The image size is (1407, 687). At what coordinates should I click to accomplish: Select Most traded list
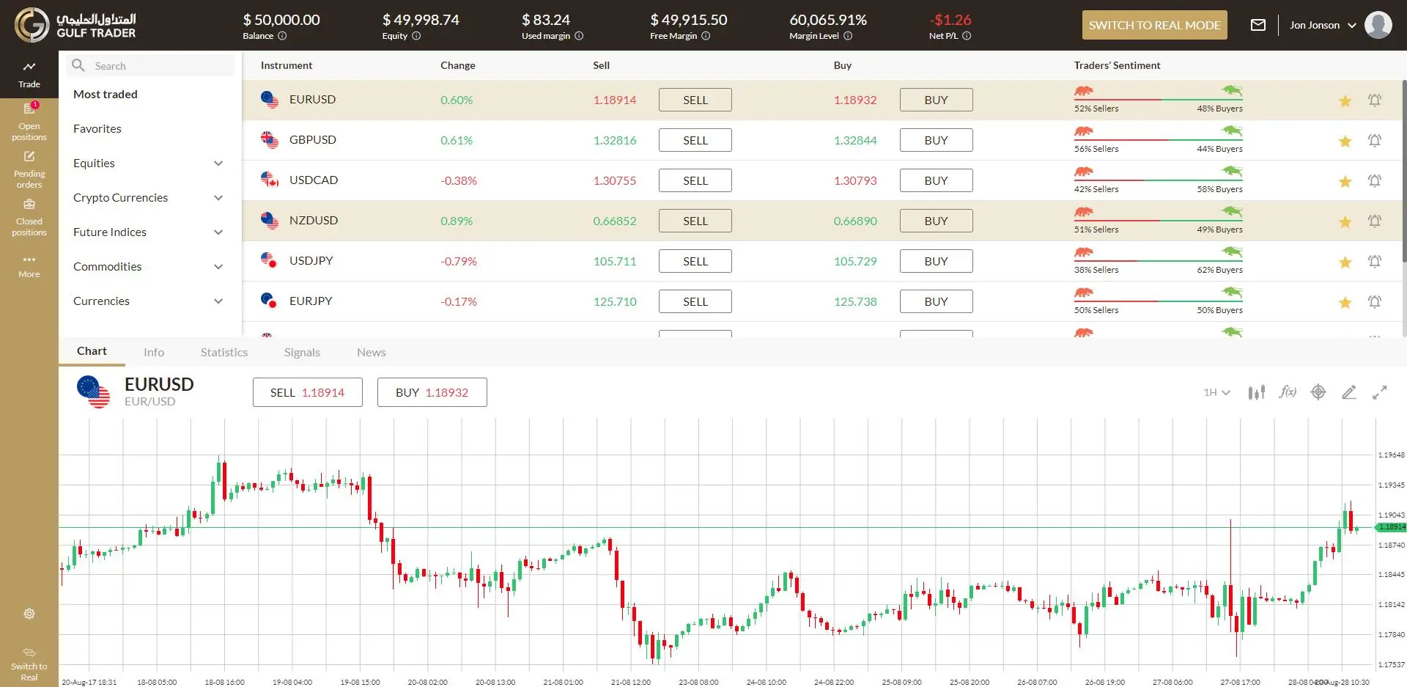[x=106, y=94]
